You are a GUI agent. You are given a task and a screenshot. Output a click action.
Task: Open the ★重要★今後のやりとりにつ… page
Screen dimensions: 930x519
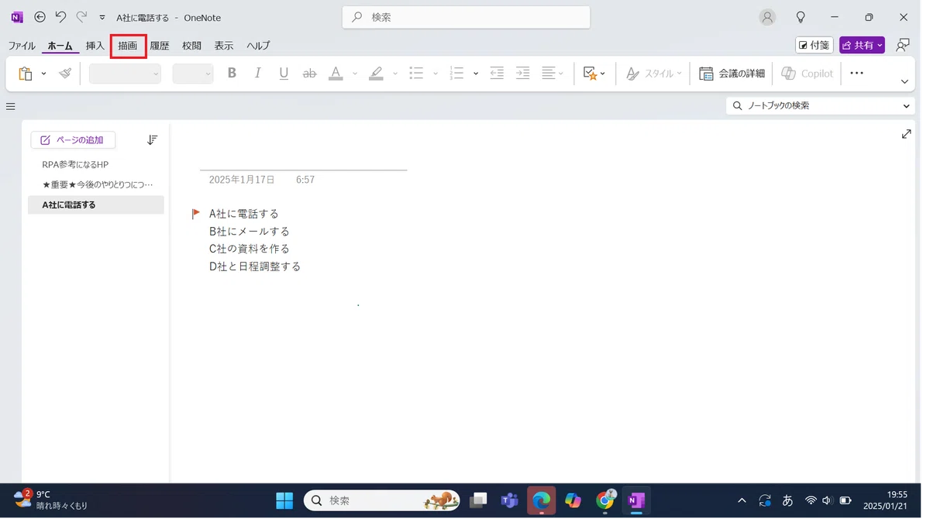coord(96,185)
